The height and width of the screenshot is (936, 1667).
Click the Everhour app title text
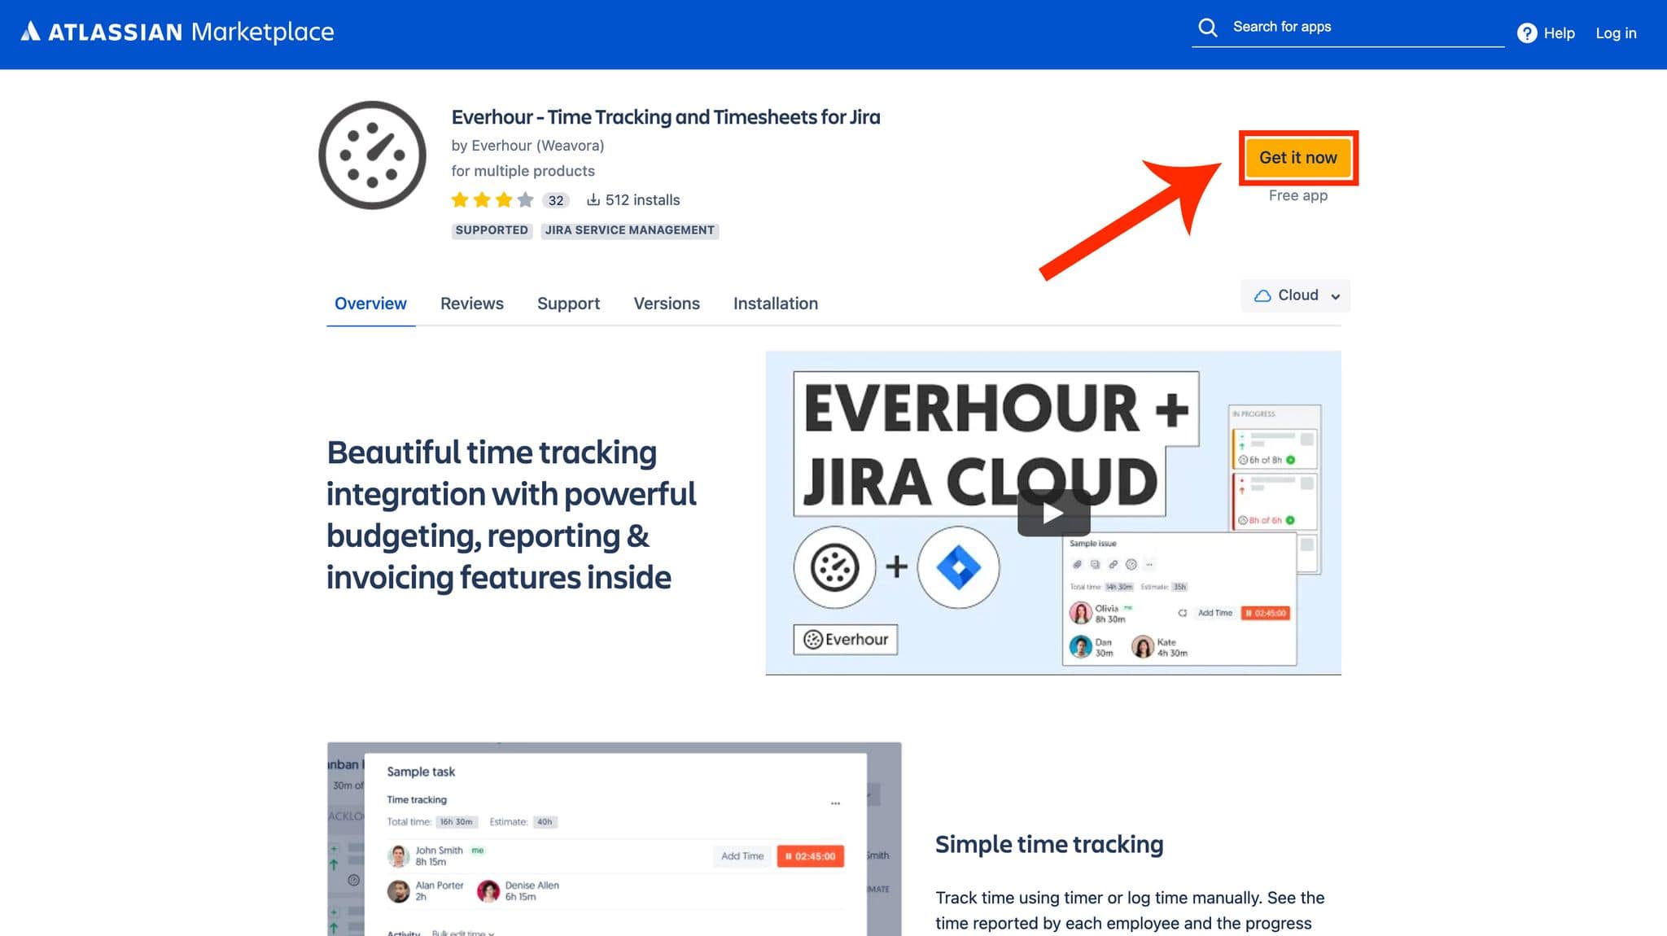666,117
